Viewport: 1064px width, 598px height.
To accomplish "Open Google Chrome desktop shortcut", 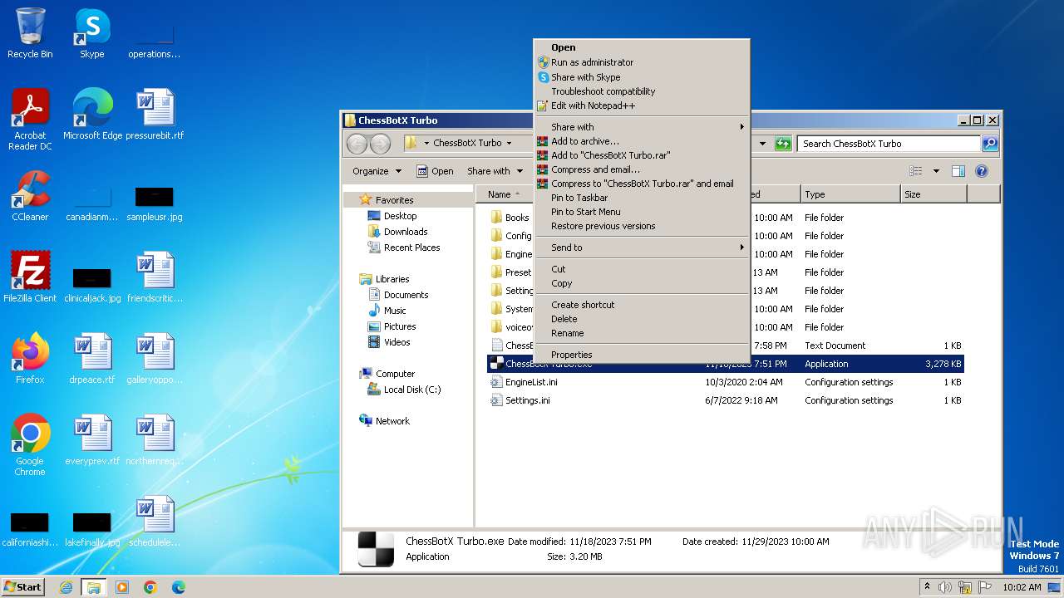I will click(x=30, y=444).
